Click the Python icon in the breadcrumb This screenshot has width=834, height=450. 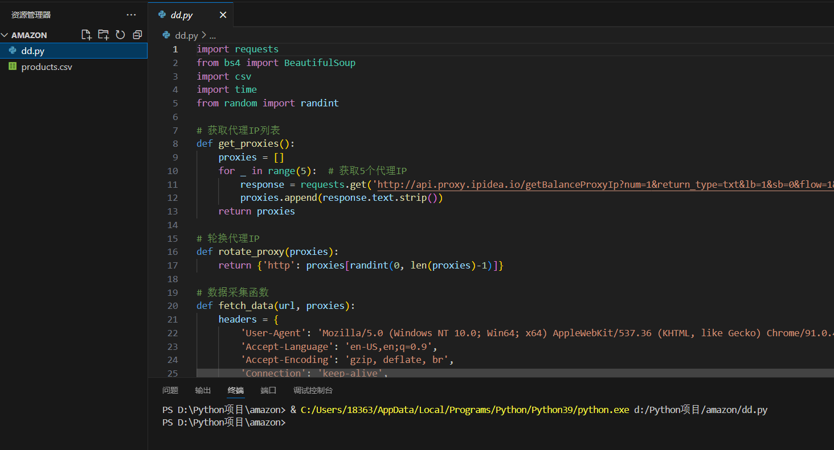coord(166,35)
